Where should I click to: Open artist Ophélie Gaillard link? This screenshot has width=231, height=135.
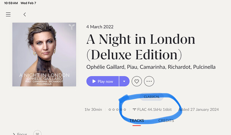click(105, 67)
